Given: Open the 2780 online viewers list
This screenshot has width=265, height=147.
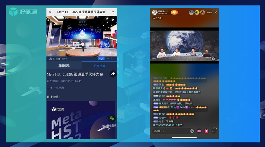Looking at the screenshot, I should [x=209, y=12].
